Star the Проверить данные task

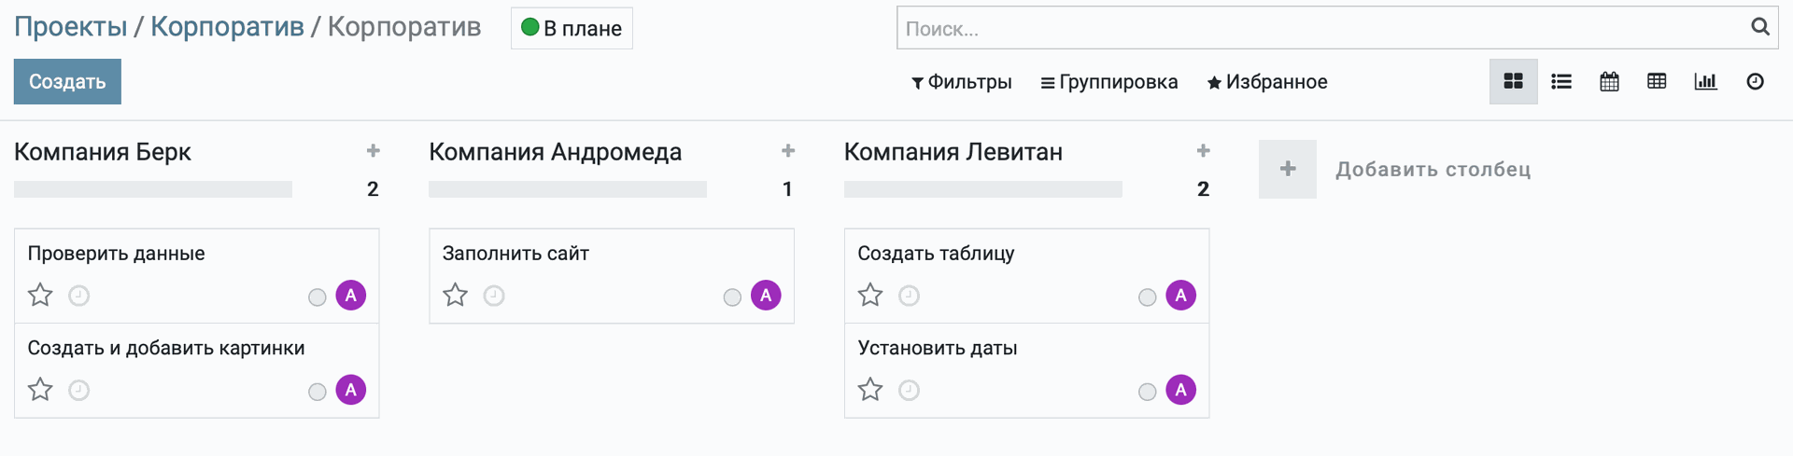pyautogui.click(x=40, y=296)
